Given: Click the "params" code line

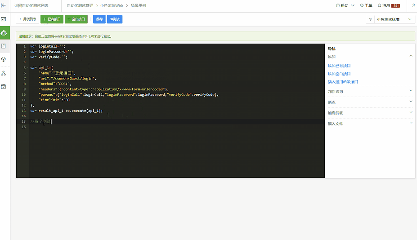Looking at the screenshot, I should pos(129,95).
